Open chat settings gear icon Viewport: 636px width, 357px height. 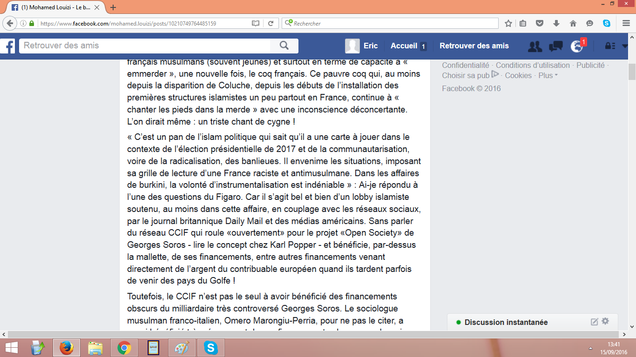[x=605, y=321]
